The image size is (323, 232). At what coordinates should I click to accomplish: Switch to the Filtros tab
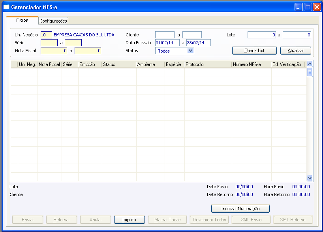22,20
